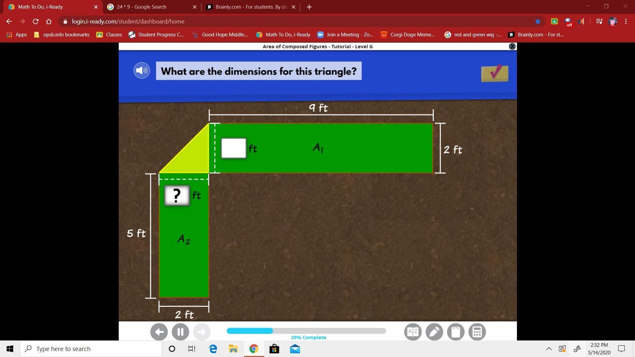Image resolution: width=635 pixels, height=357 pixels.
Task: Open the Join a Meeting Zoom bookmark
Action: coord(345,35)
